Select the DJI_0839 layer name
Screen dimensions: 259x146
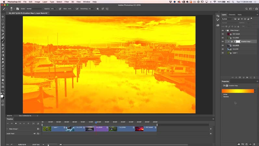tap(236, 45)
